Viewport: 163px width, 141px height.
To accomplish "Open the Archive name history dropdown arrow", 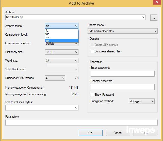I will [x=143, y=17].
